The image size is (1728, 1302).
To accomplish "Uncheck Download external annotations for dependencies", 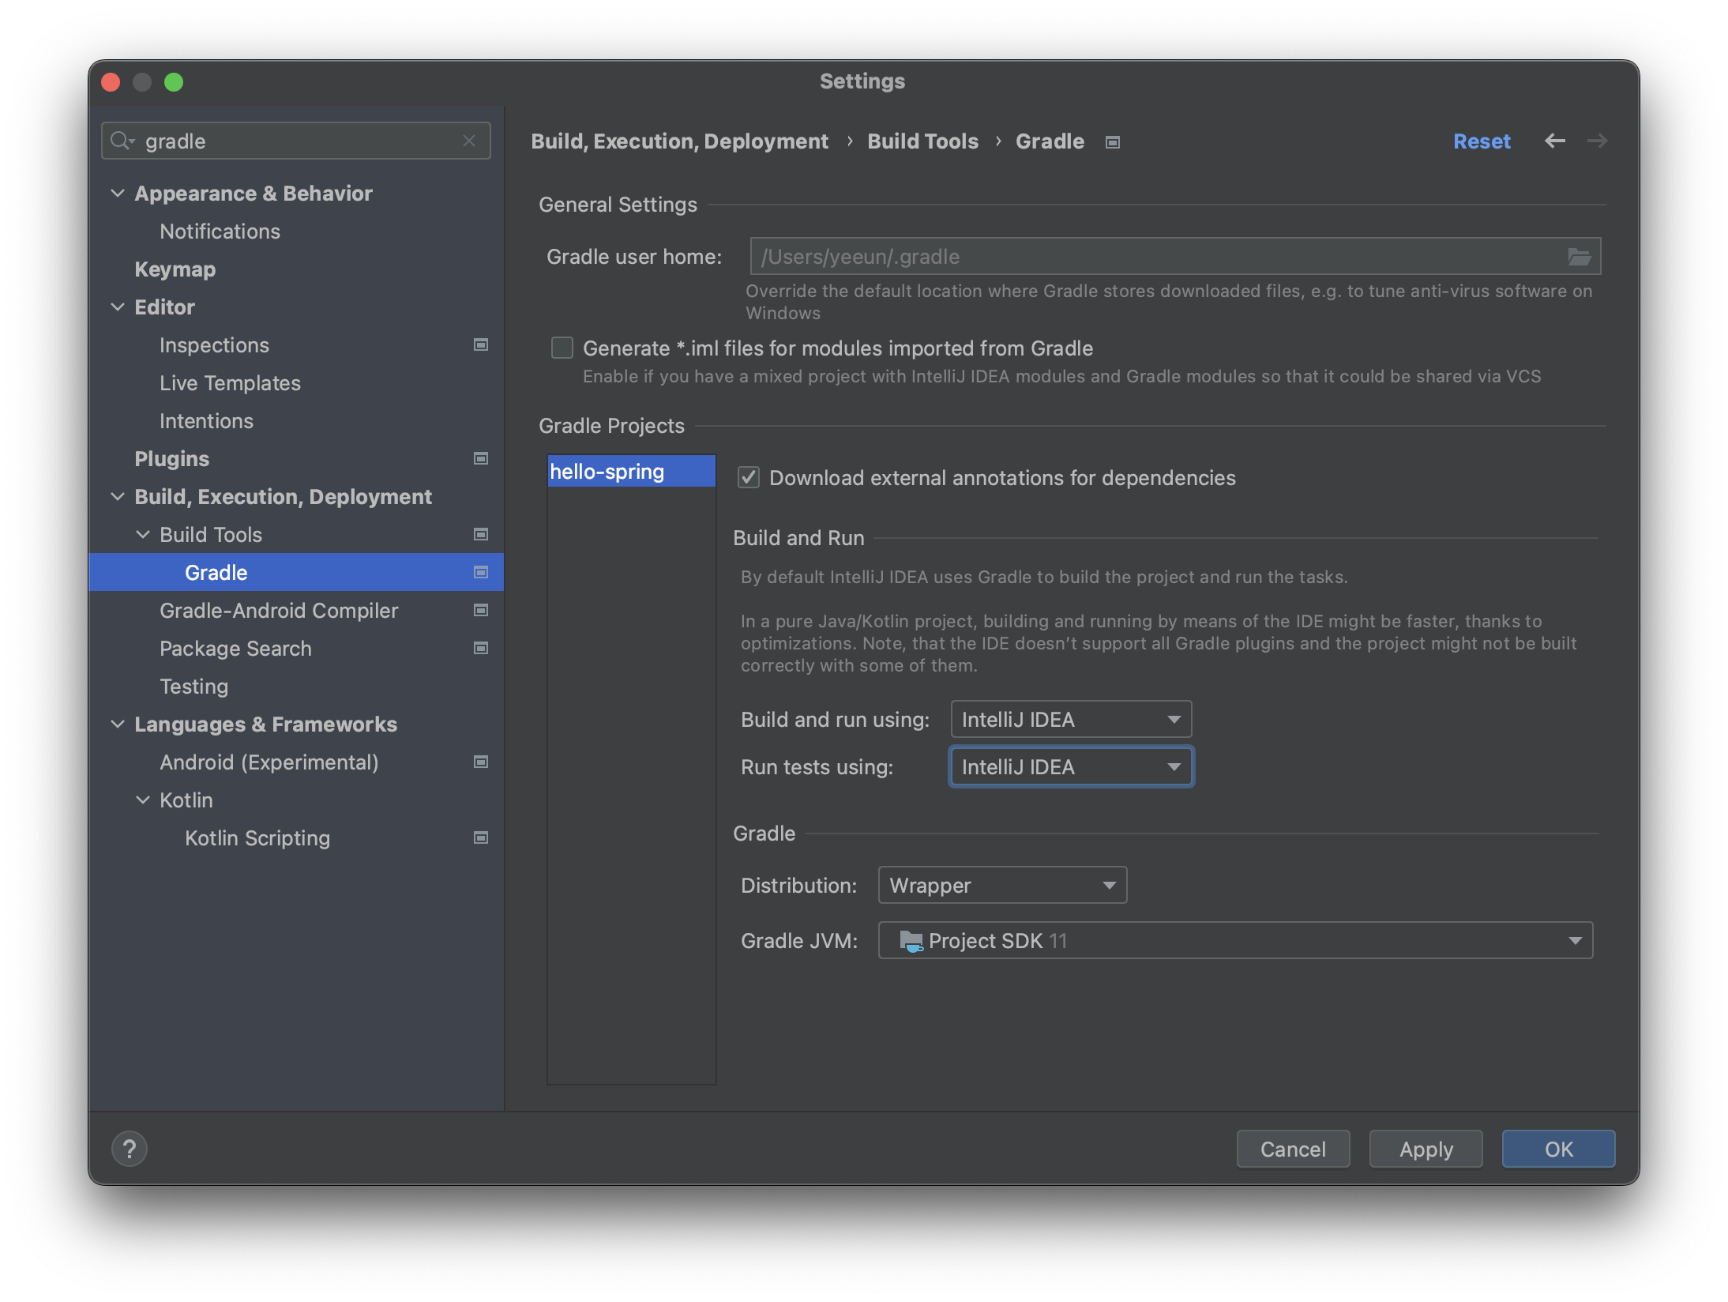I will [748, 478].
